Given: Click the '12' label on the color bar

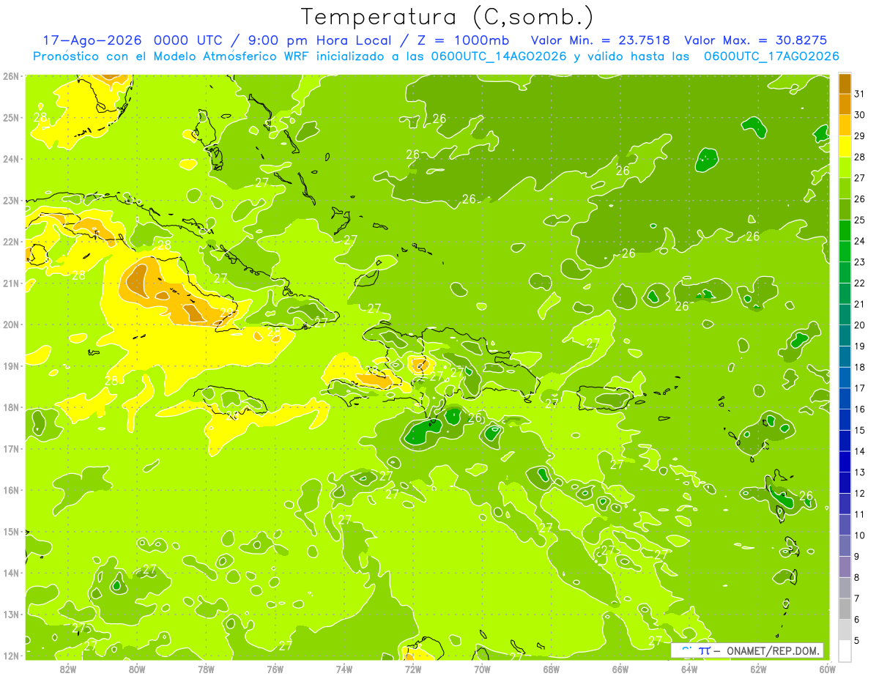Looking at the screenshot, I should coord(860,493).
